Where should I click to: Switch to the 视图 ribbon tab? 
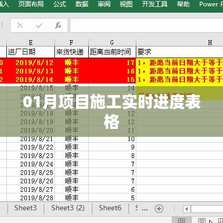point(126,4)
